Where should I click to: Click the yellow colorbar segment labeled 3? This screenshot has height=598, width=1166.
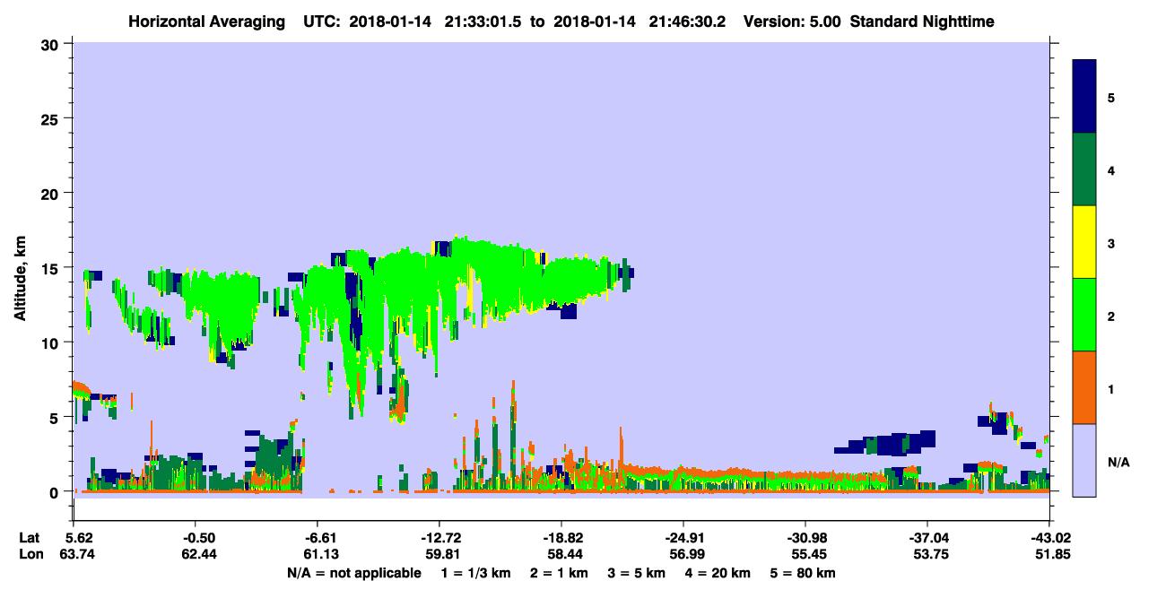[x=1084, y=242]
